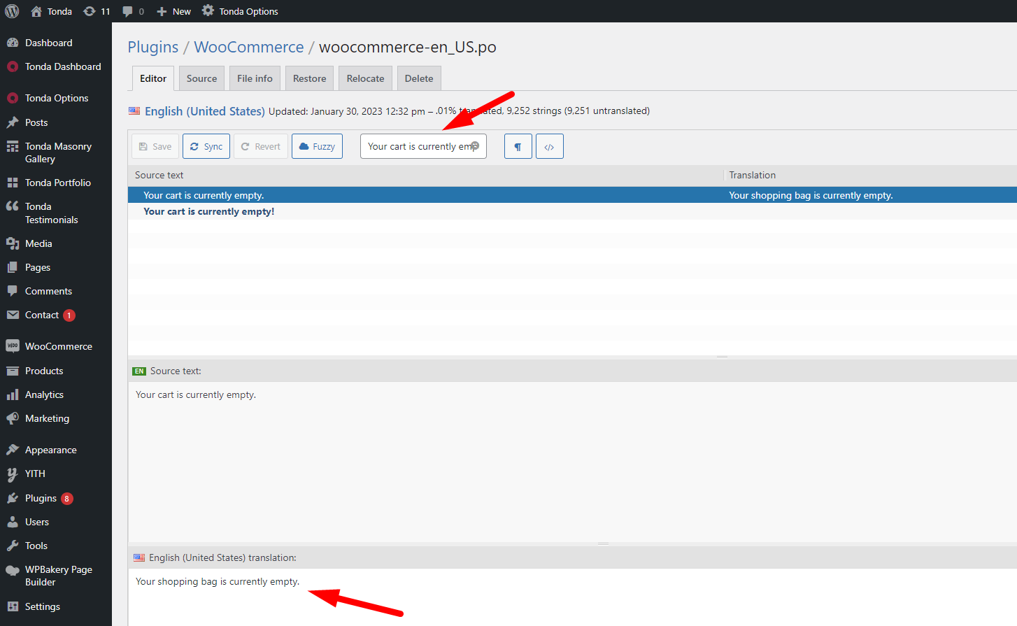Click the Posts pin icon in sidebar
Image resolution: width=1017 pixels, height=626 pixels.
(13, 122)
